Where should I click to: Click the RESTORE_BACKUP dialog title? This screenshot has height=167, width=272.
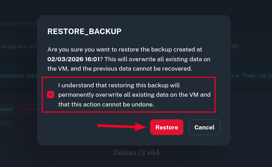(84, 31)
